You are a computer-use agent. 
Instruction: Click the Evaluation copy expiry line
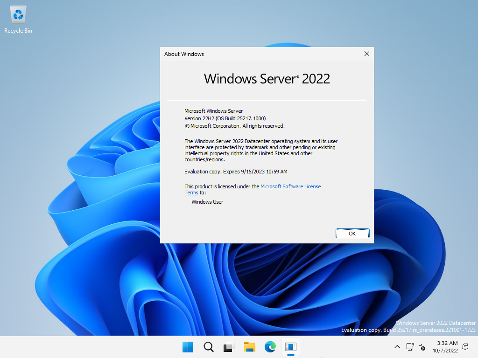coord(236,172)
